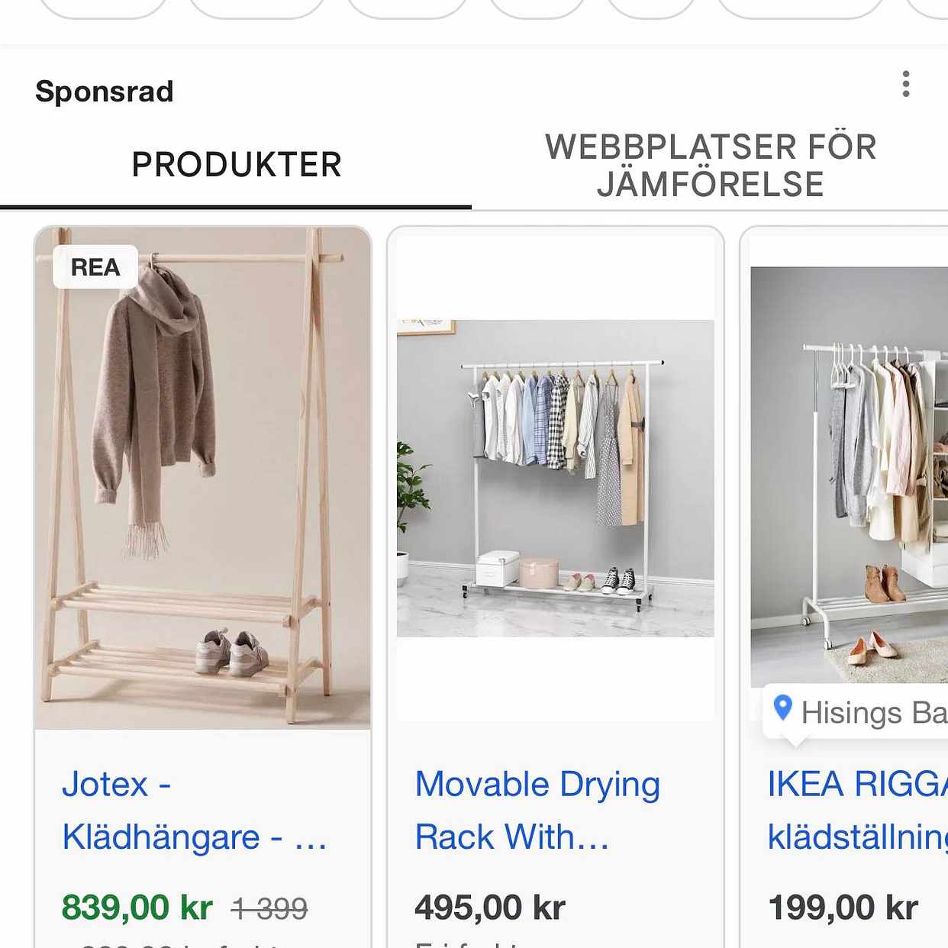
Task: Switch to the PRODUKTER tab
Action: click(x=236, y=165)
